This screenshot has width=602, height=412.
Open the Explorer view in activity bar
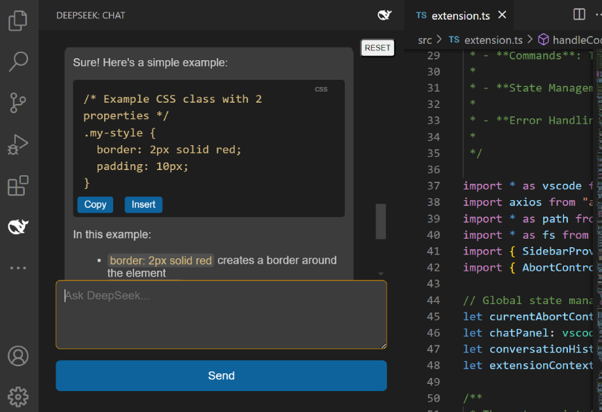(18, 21)
